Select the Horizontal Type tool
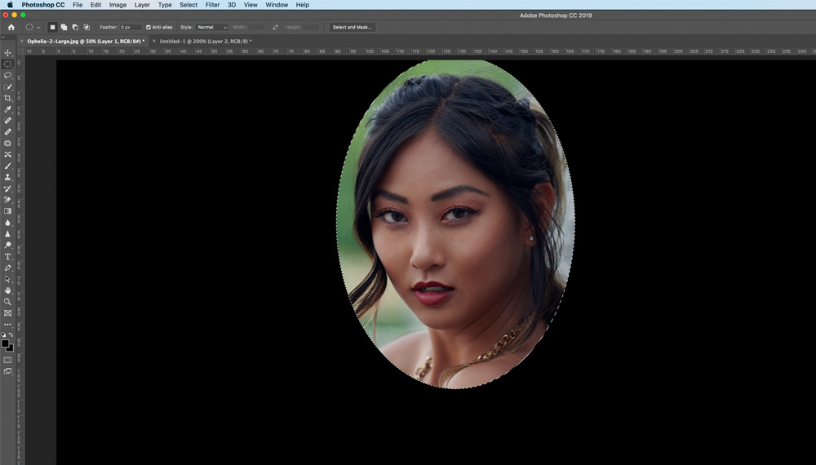The width and height of the screenshot is (816, 465). (x=8, y=256)
